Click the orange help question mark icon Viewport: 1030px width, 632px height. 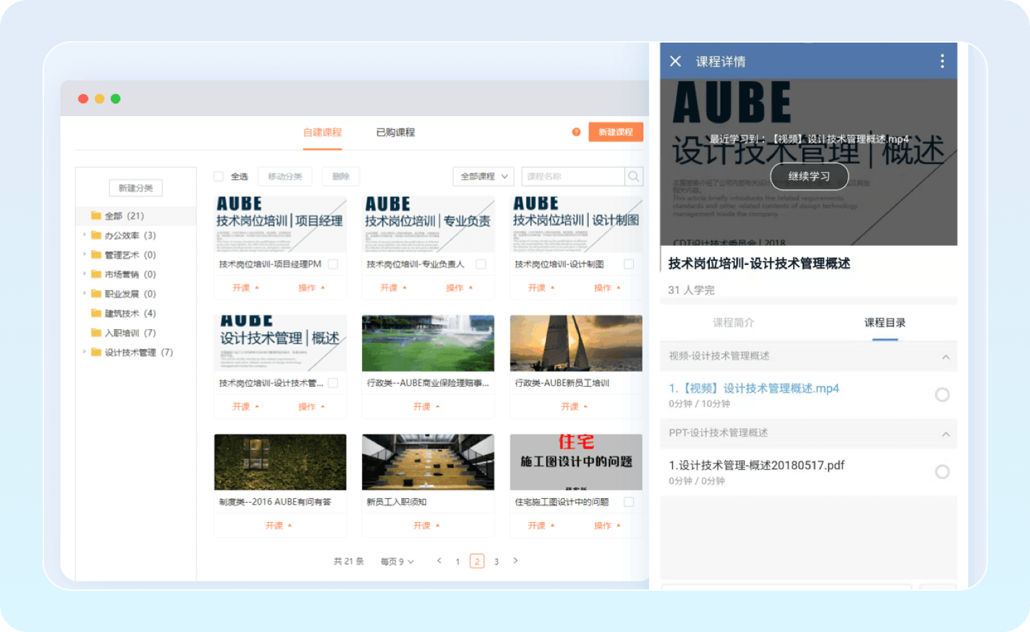[576, 132]
